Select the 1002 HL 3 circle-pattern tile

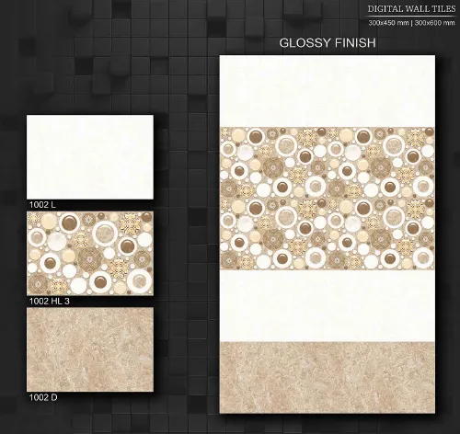(90, 253)
